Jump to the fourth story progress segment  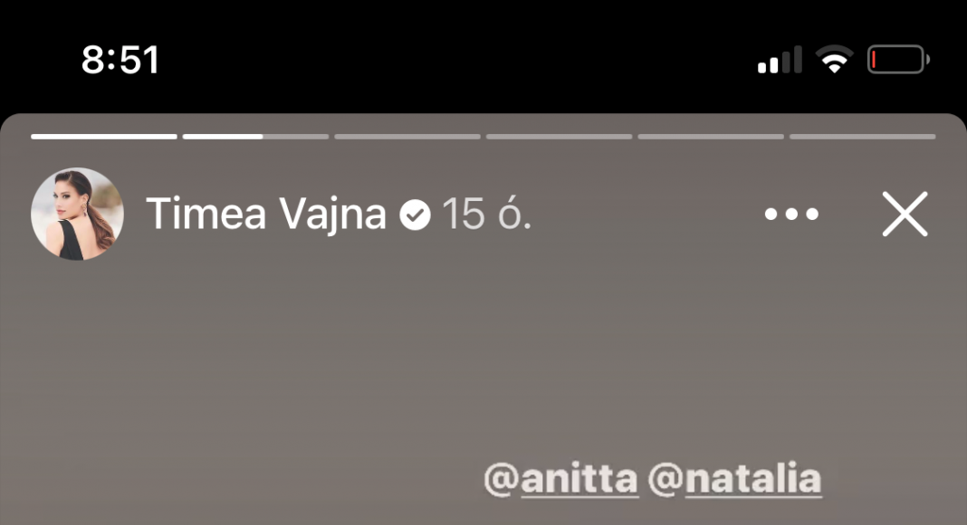[x=559, y=137]
